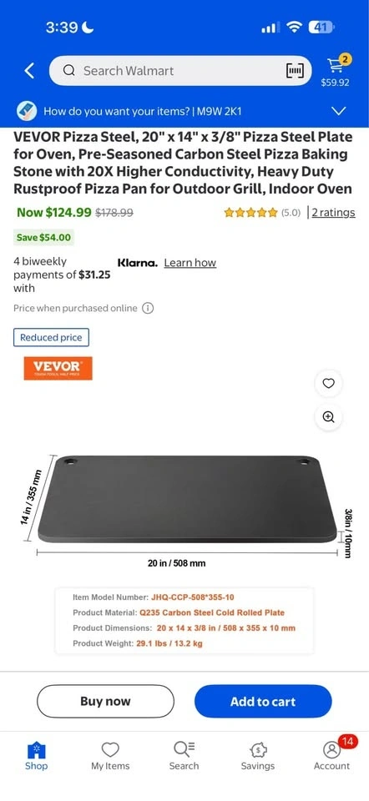This screenshot has height=801, width=369.
Task: Open the barcode scanner icon
Action: 295,70
